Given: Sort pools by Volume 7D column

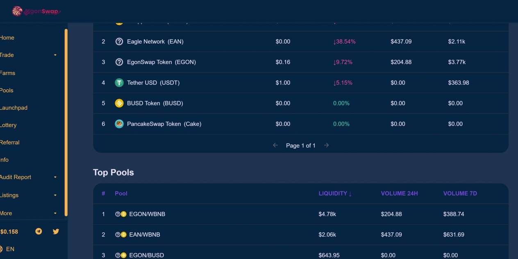Looking at the screenshot, I should 460,193.
